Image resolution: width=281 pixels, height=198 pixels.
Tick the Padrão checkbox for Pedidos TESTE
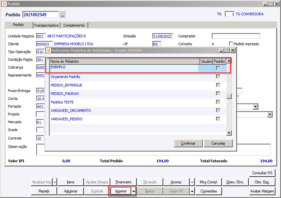pos(218,102)
